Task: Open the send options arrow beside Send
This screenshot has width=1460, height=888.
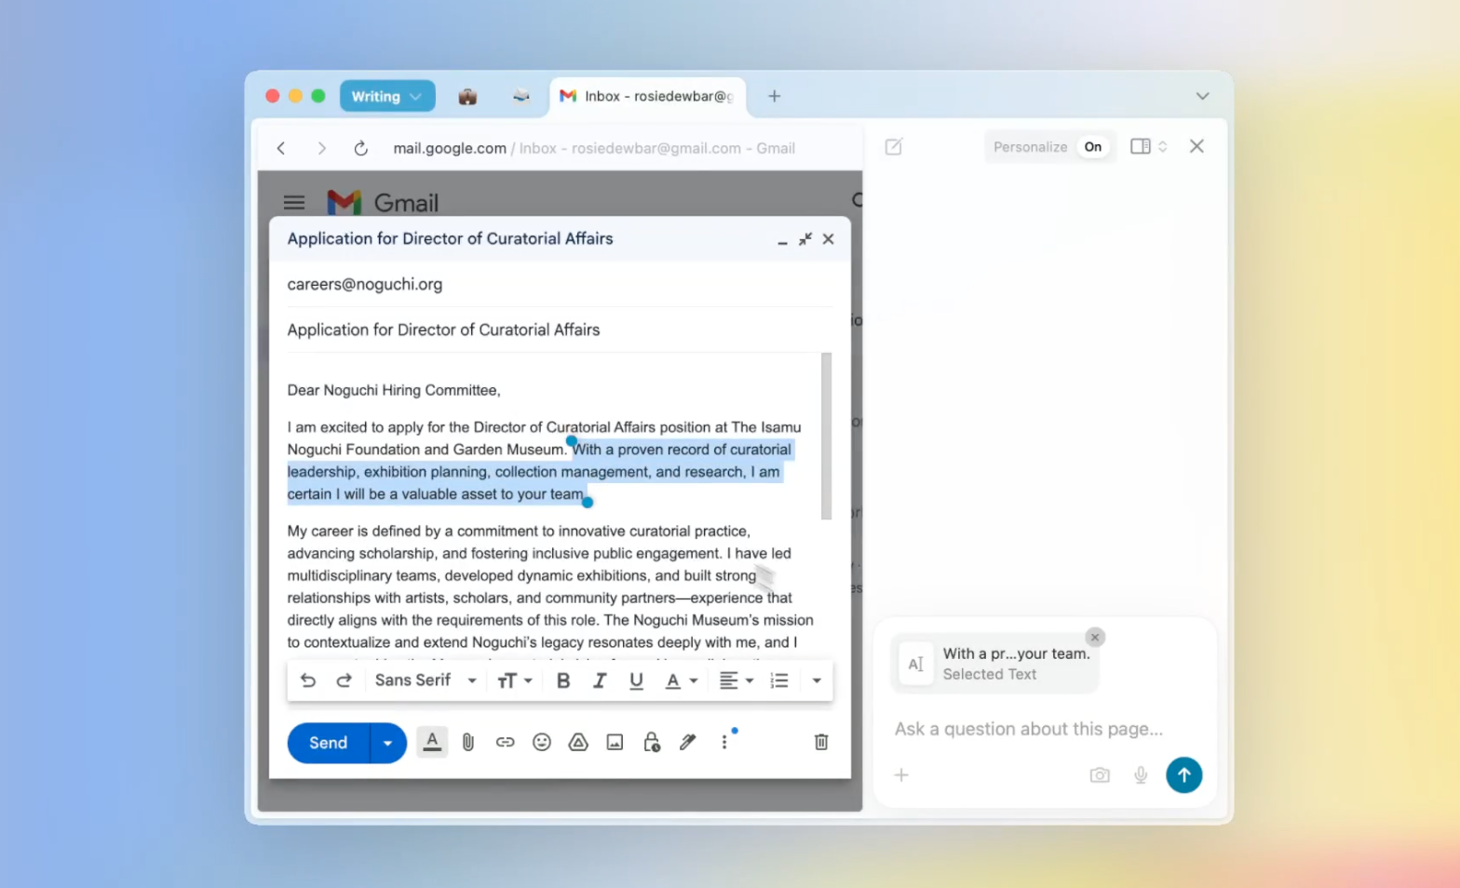Action: point(388,743)
